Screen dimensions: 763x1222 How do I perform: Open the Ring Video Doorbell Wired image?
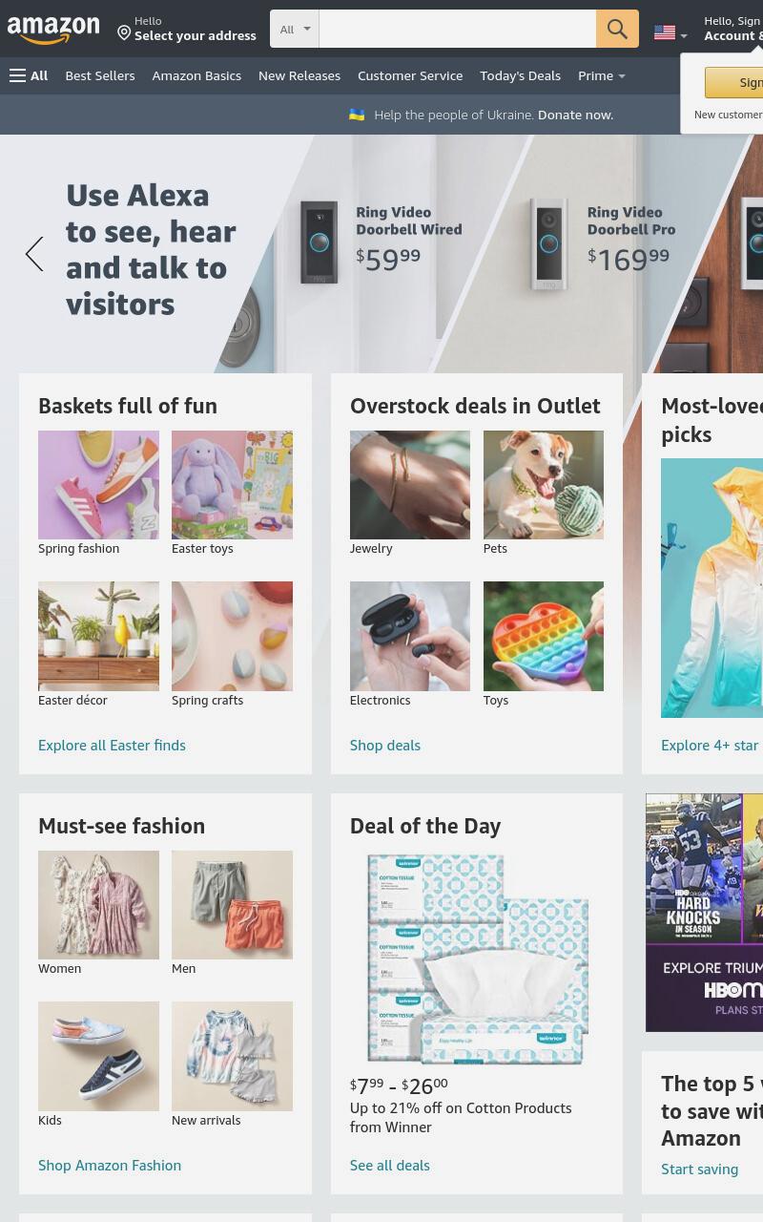(x=320, y=242)
